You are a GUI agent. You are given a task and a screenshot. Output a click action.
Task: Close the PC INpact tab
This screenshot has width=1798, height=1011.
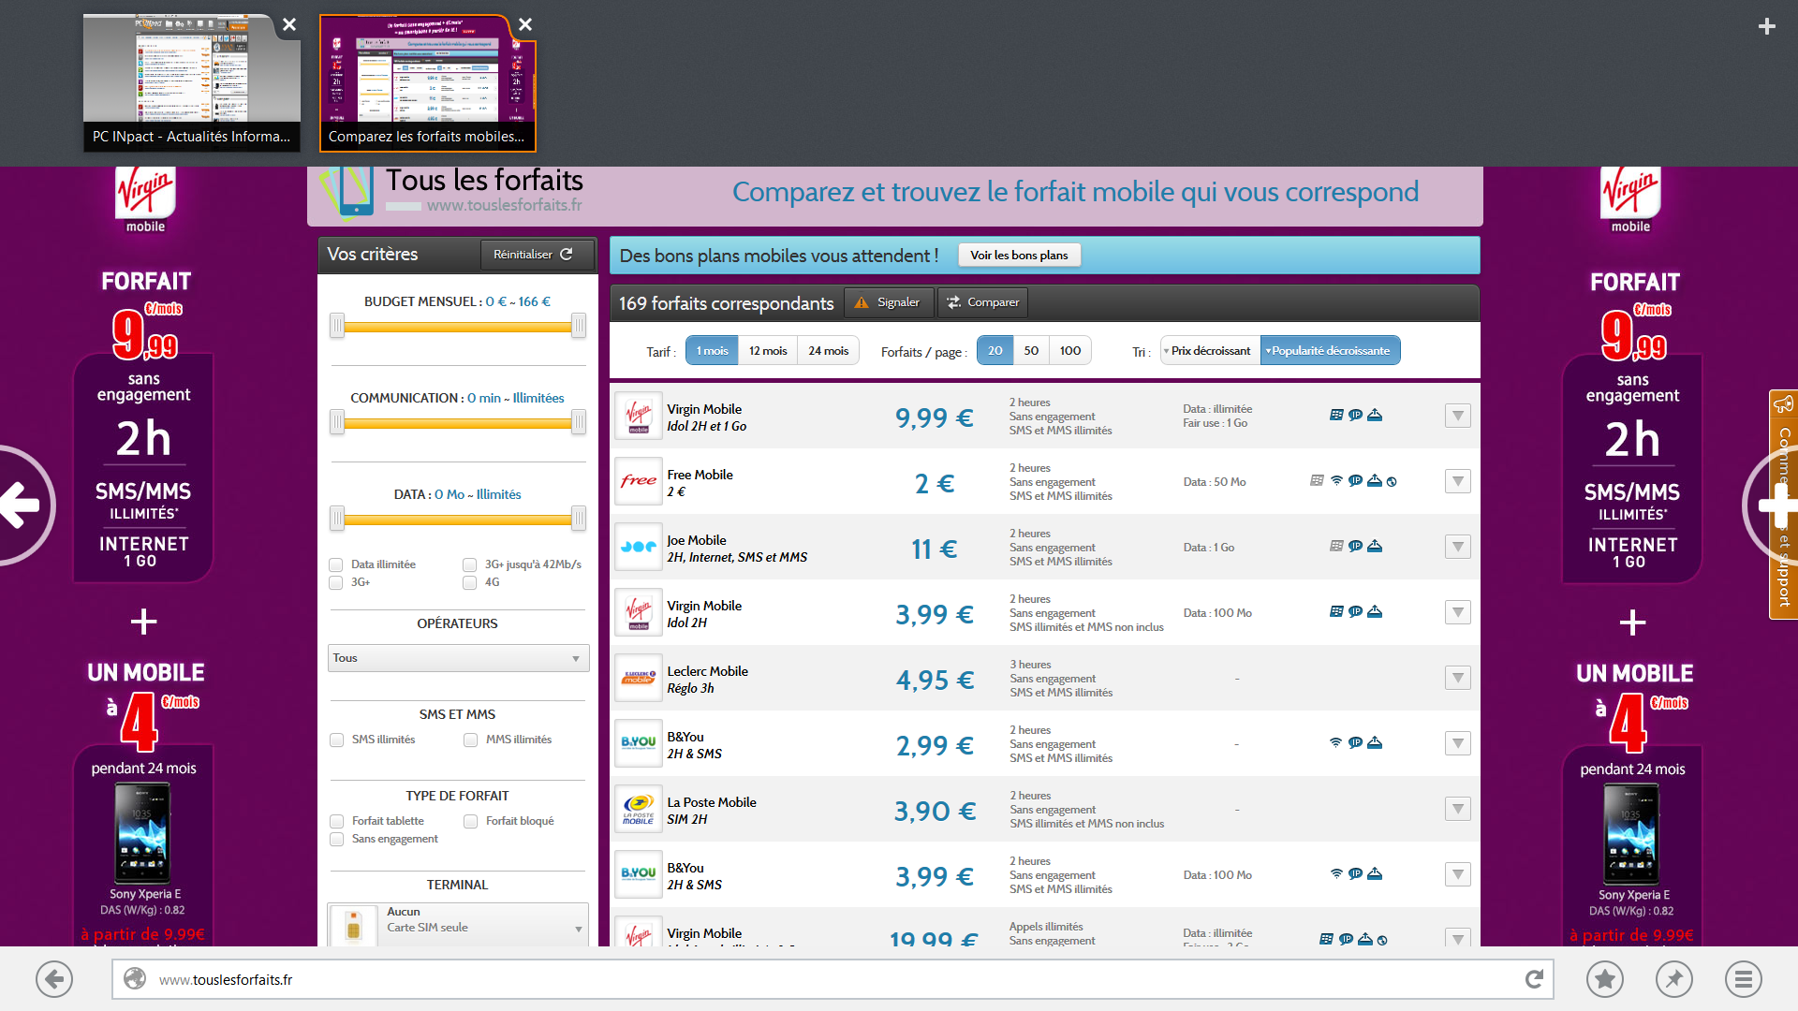289,25
